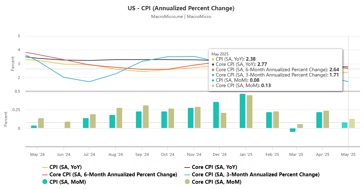This screenshot has height=189, width=364.
Task: Select the highlighted olive Core CPI bar for May '25
Action: [352, 123]
